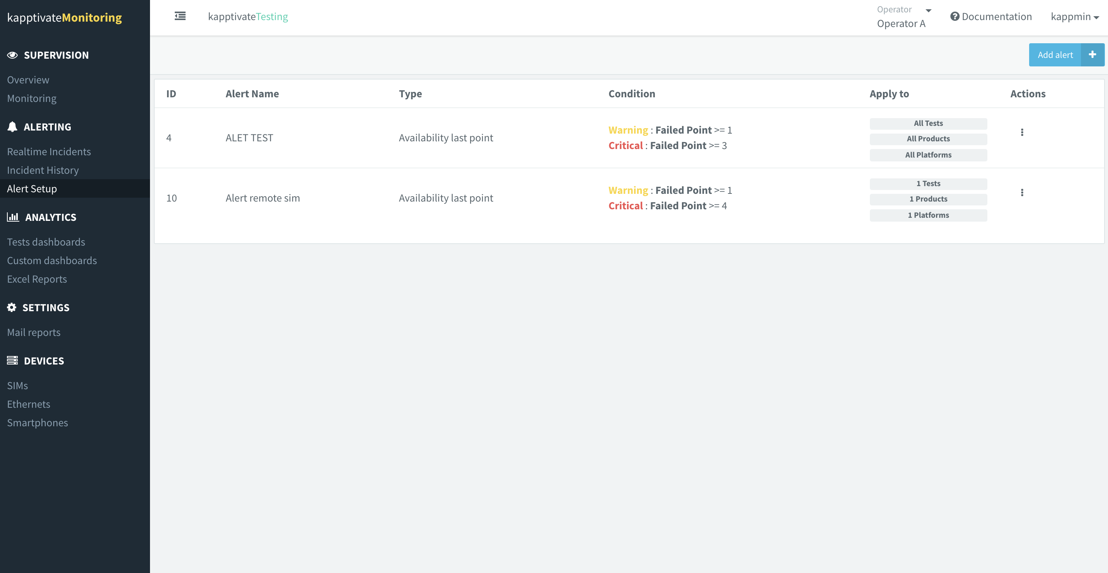Click the 1 Tests tag badge
This screenshot has width=1108, height=573.
pos(928,183)
